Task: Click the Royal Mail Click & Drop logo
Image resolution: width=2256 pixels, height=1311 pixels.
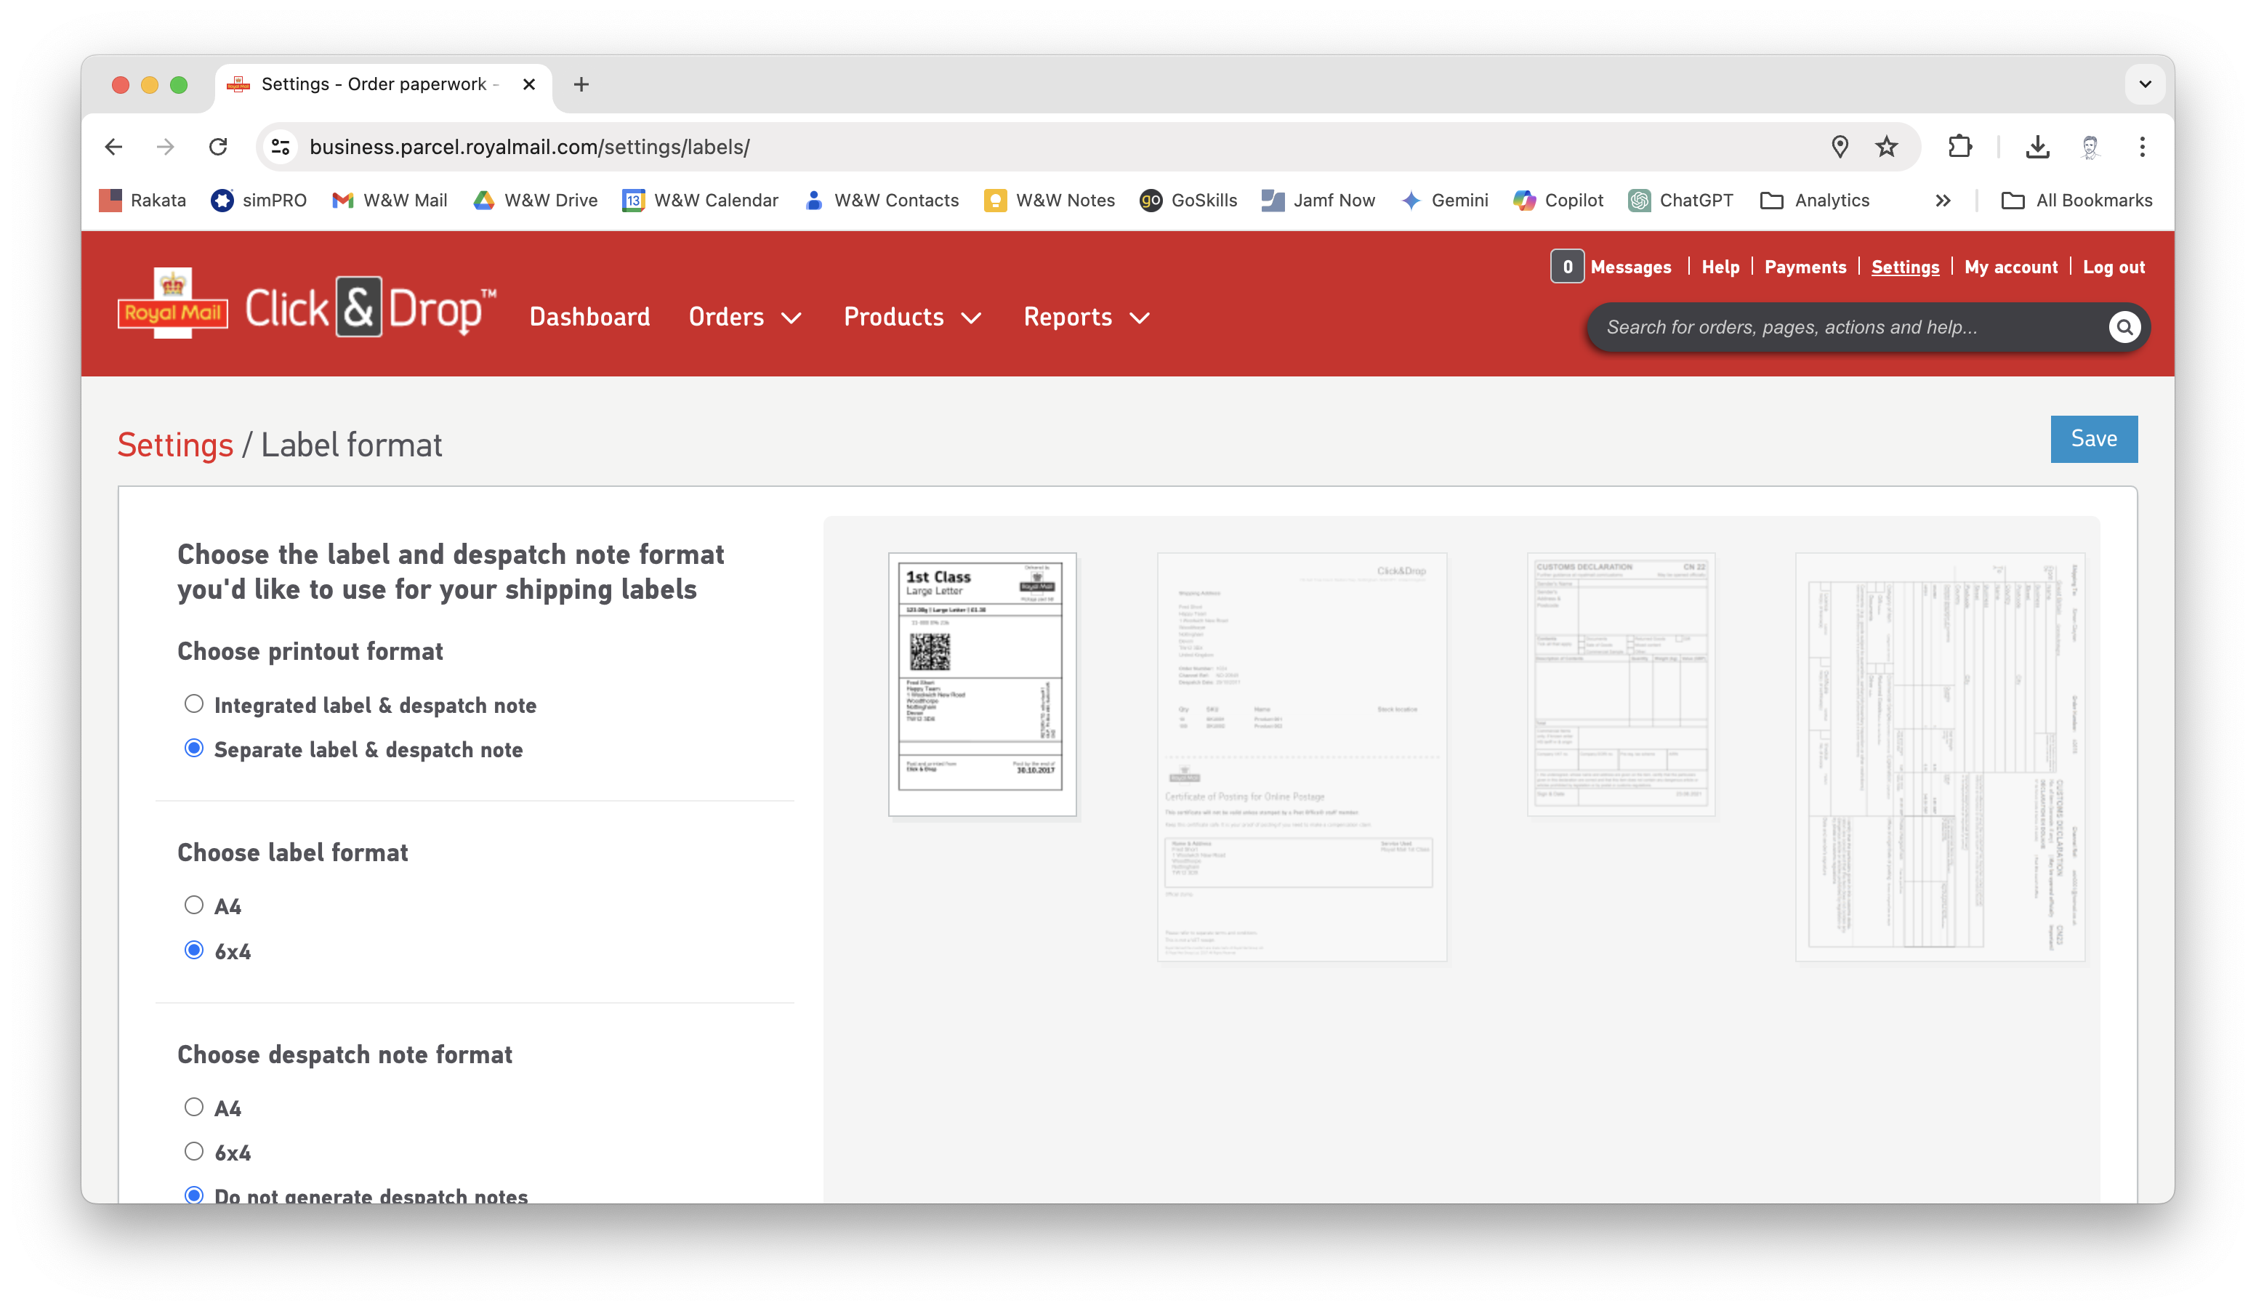Action: click(307, 306)
